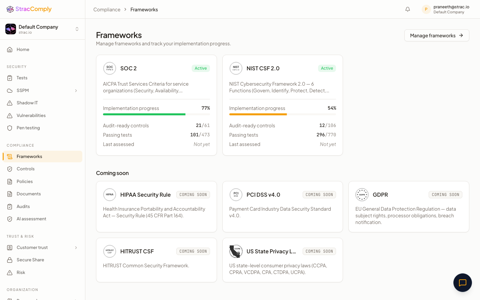The height and width of the screenshot is (300, 480).
Task: Select Controls in the sidebar
Action: pyautogui.click(x=42, y=169)
